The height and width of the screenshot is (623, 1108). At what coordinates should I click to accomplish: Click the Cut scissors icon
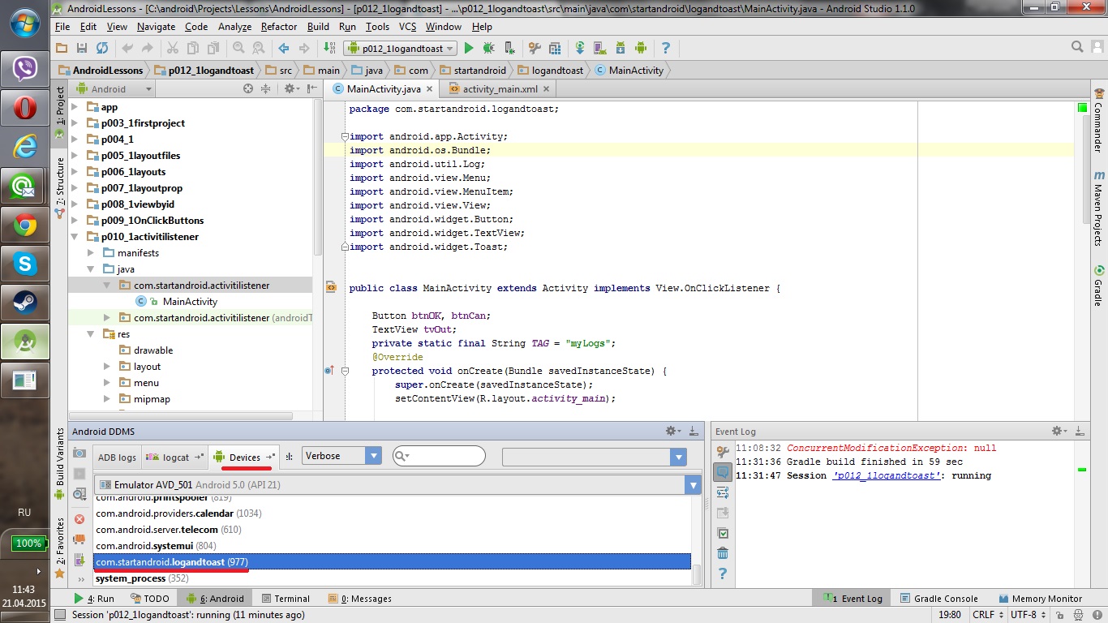(172, 49)
